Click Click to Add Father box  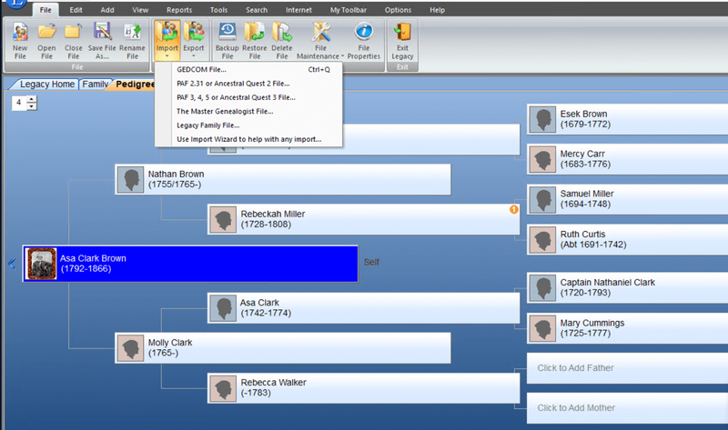pos(627,368)
